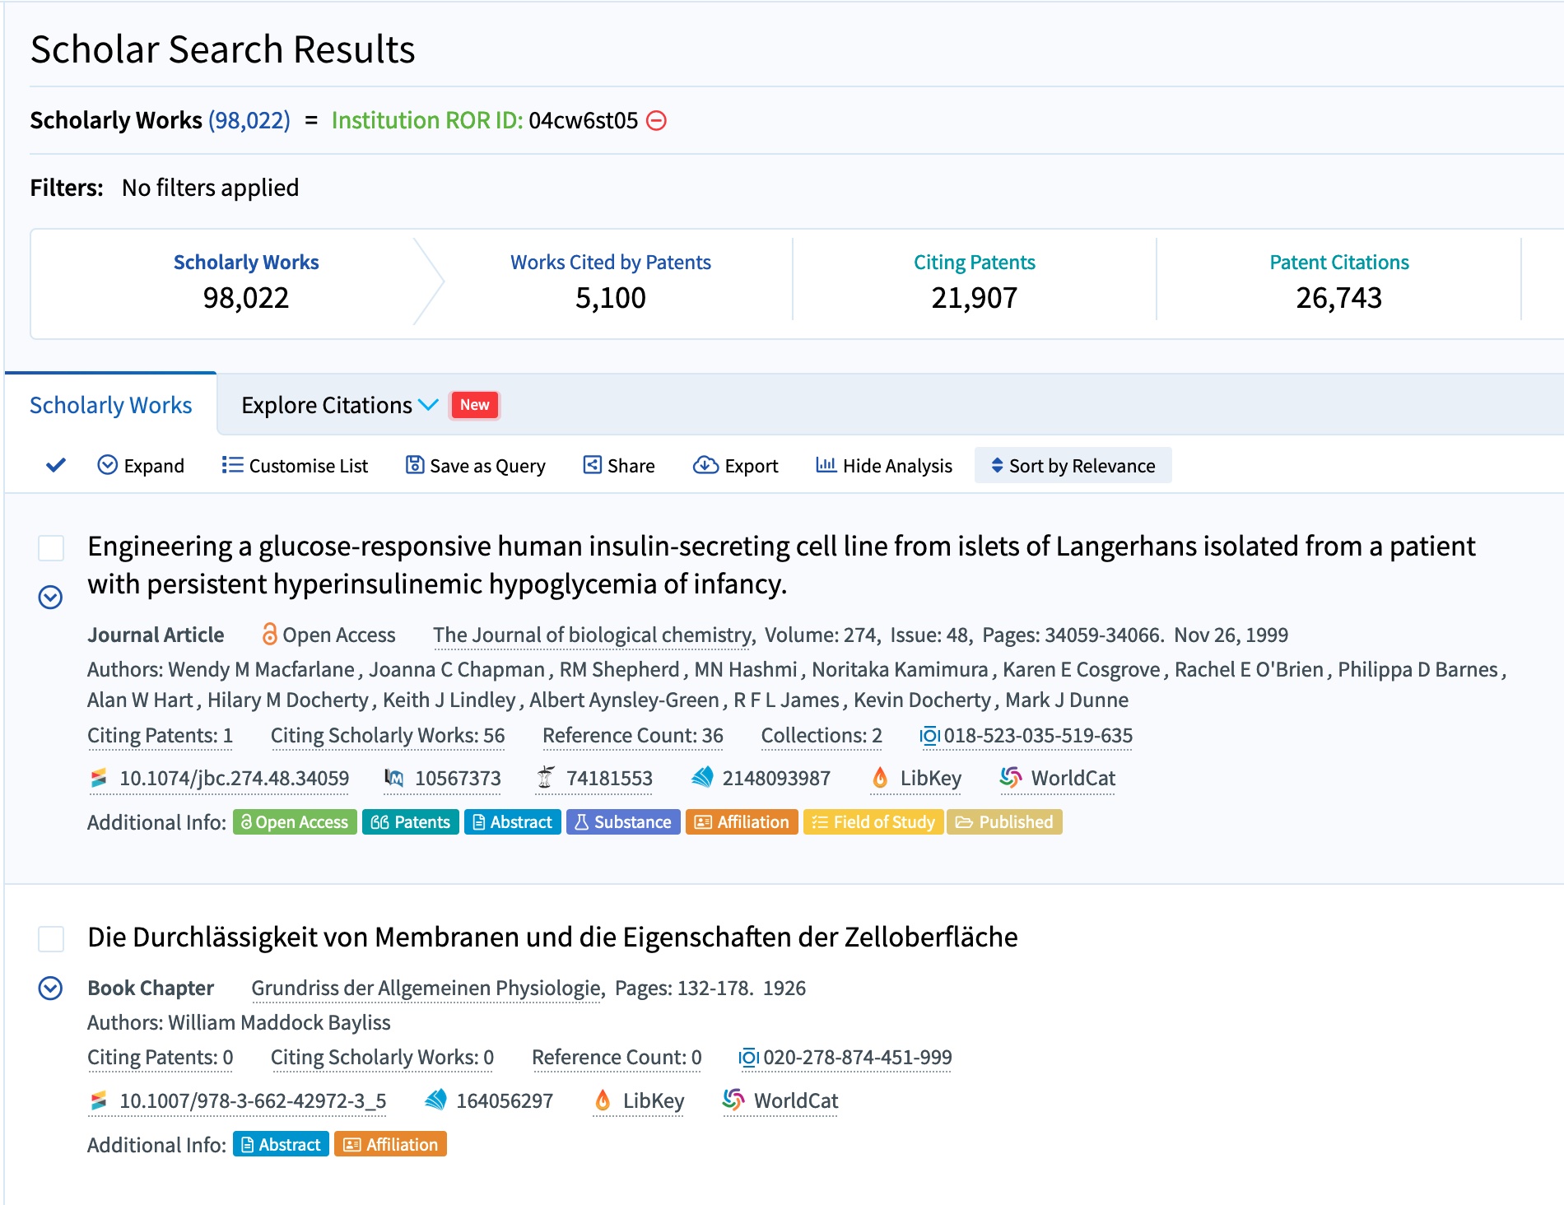
Task: Click the green Open Access info tag
Action: coord(295,822)
